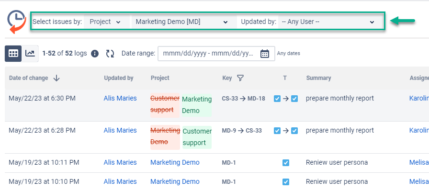The width and height of the screenshot is (429, 191).
Task: Open Alis Maries link in first row
Action: [x=120, y=98]
